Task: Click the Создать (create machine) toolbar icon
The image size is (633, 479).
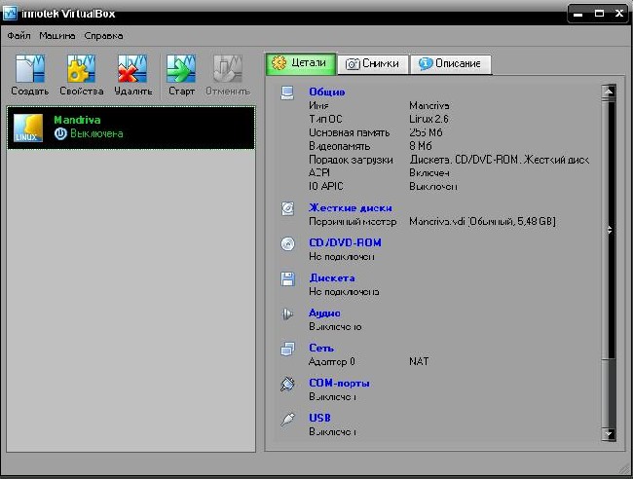Action: [30, 69]
